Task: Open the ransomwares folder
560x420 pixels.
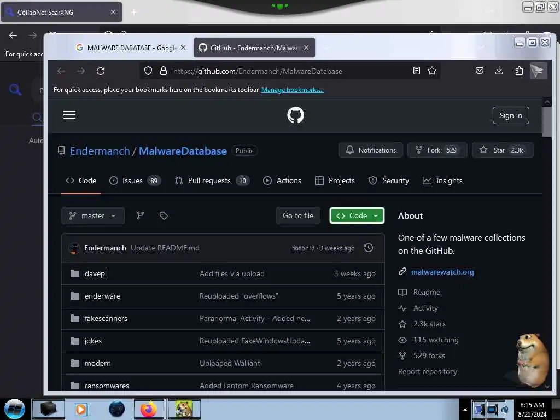Action: [x=107, y=386]
